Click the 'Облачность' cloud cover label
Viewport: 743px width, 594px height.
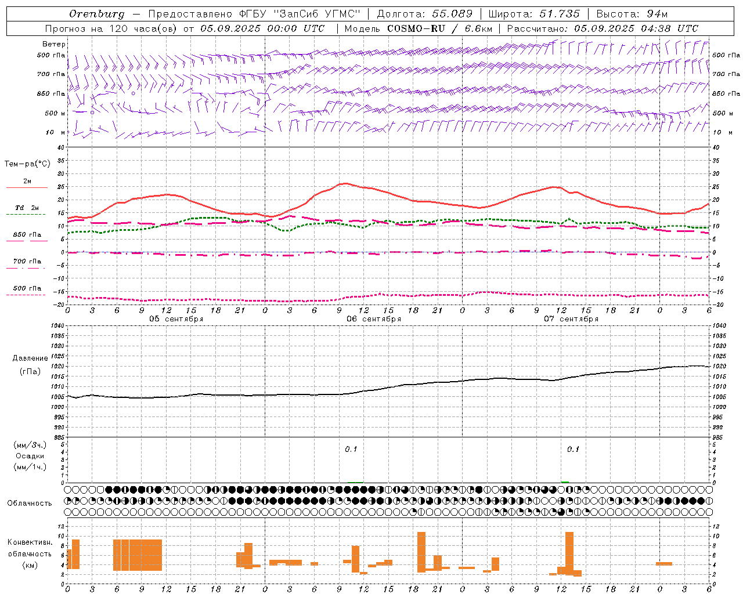click(30, 504)
